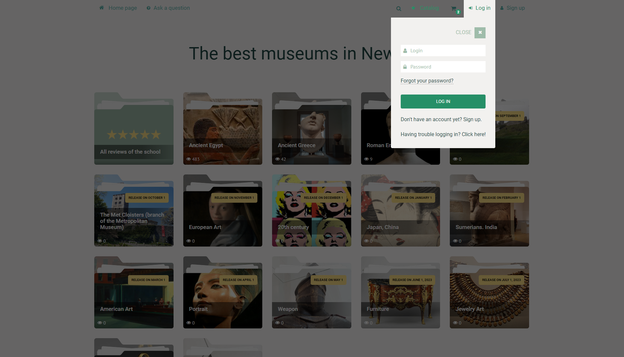Open the Japan, China folder

click(400, 210)
